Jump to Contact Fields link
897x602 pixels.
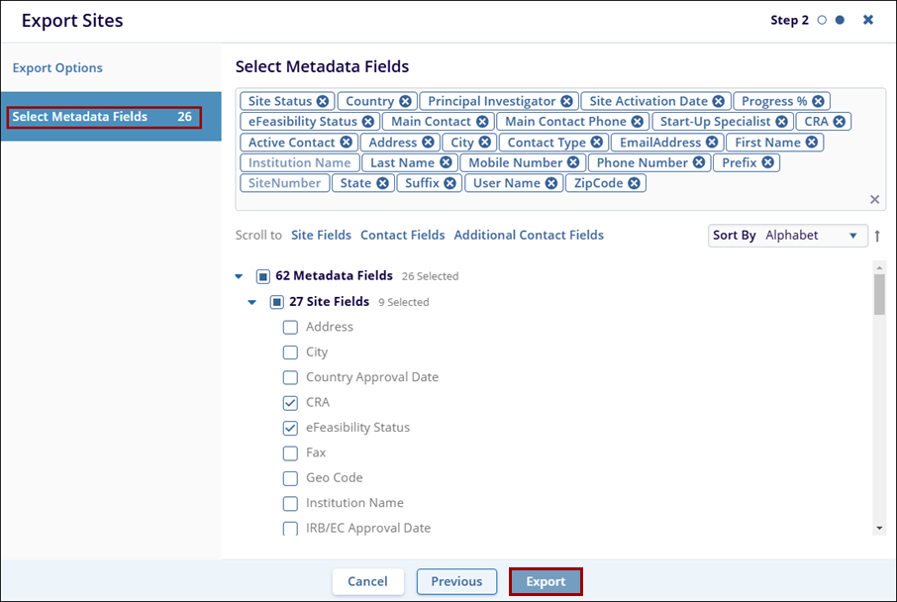(402, 236)
